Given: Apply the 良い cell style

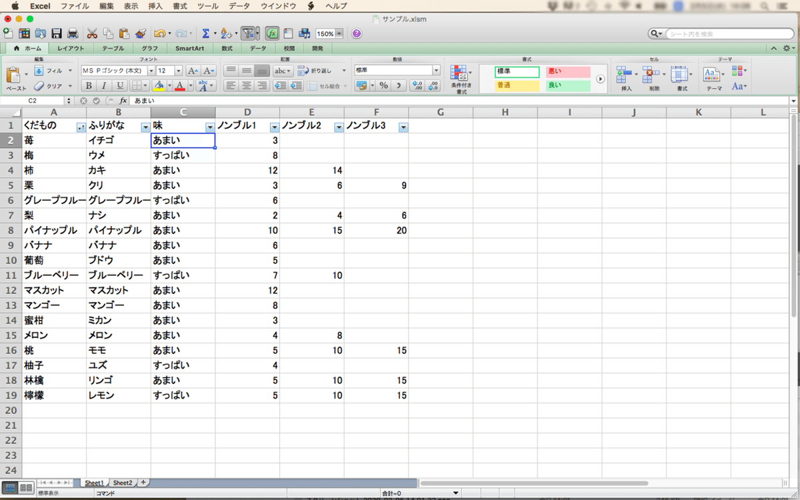Looking at the screenshot, I should (568, 85).
